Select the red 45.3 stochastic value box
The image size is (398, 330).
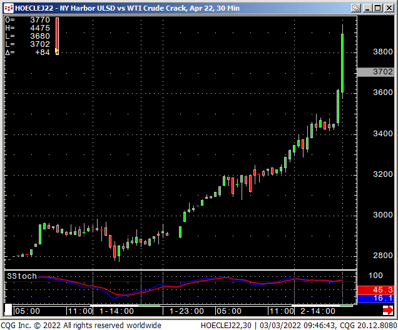[x=375, y=290]
